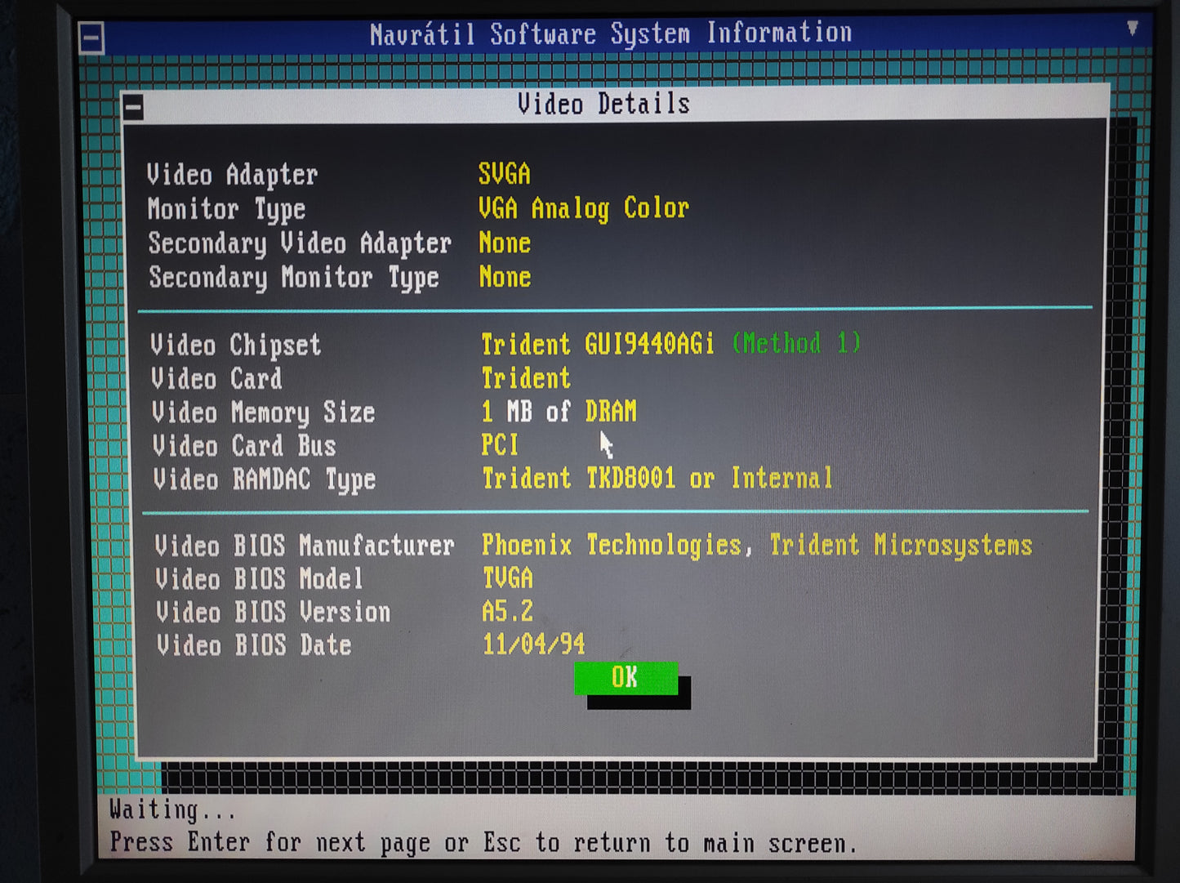Open the Video Details dialog control-menu box
The height and width of the screenshot is (883, 1180).
pyautogui.click(x=134, y=107)
